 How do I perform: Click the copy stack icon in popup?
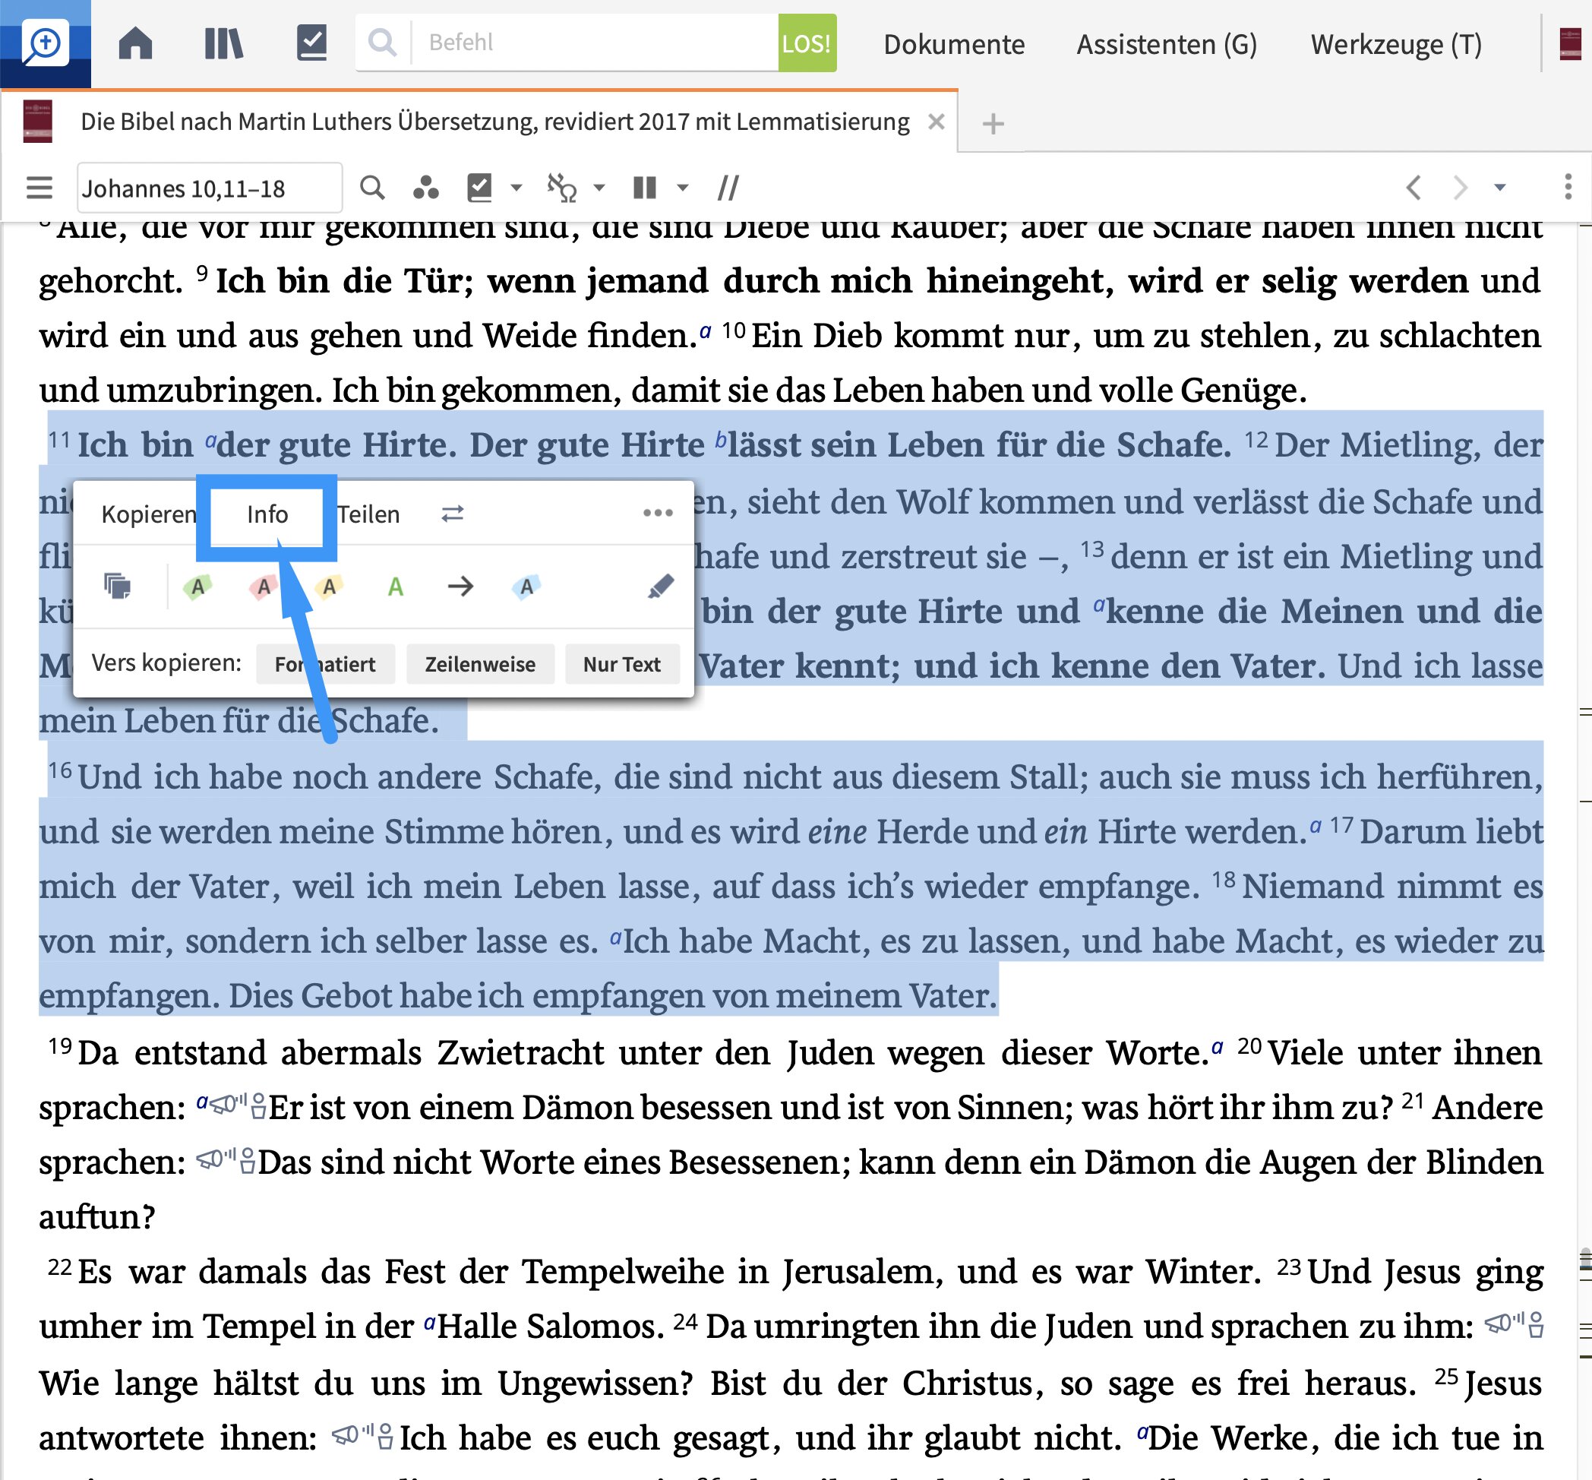[x=118, y=587]
